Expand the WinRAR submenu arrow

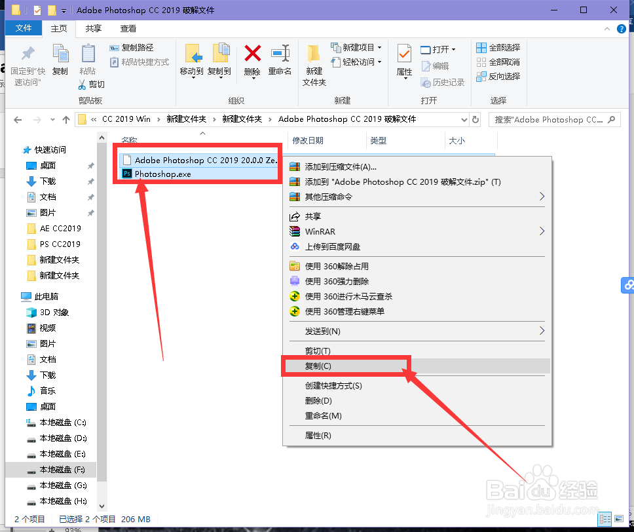(542, 231)
